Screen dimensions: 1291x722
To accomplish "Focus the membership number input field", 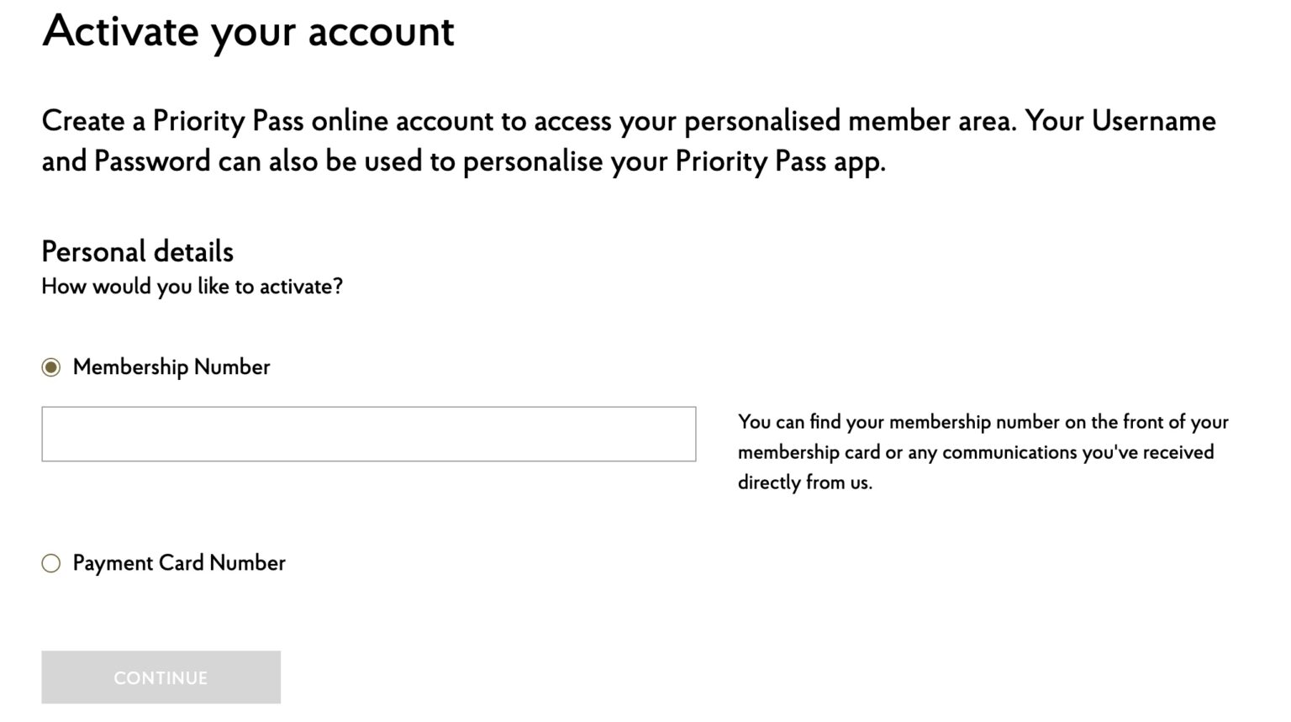I will pyautogui.click(x=368, y=435).
